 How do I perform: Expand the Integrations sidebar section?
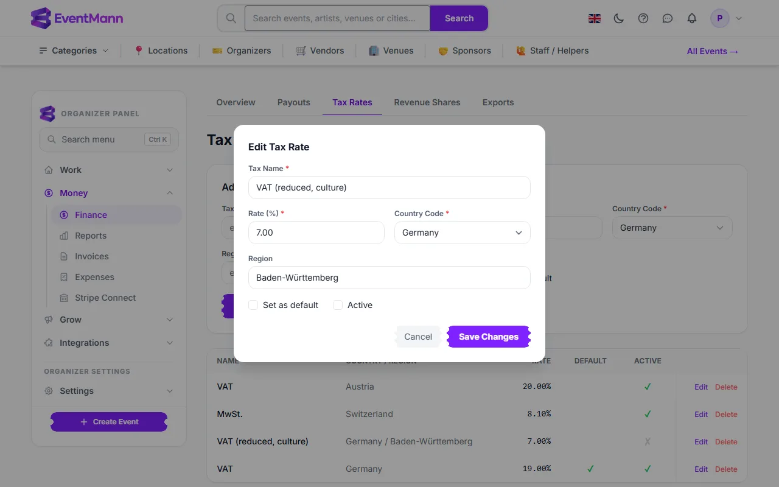coord(109,343)
